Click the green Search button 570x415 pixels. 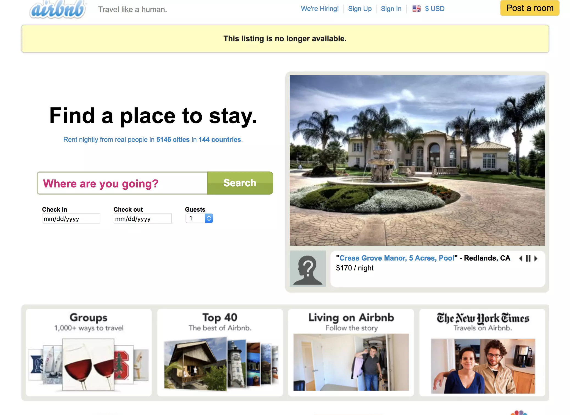click(240, 183)
